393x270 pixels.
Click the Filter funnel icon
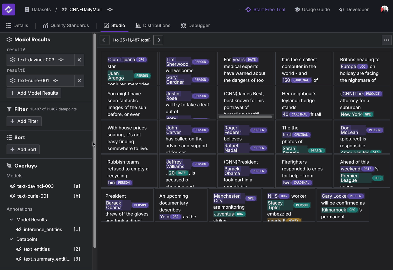tap(9, 109)
